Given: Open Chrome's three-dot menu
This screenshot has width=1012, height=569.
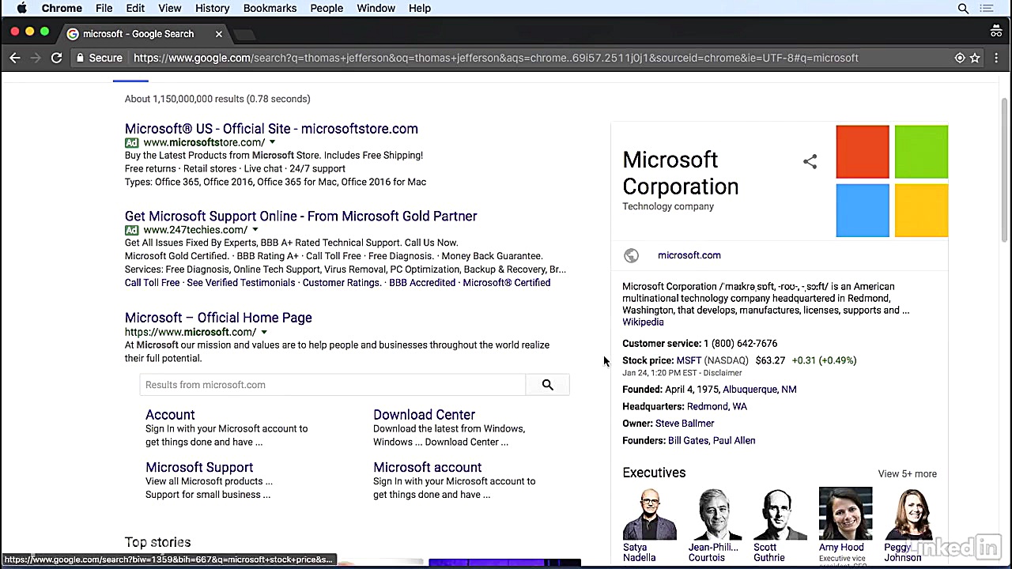Looking at the screenshot, I should click(x=996, y=58).
